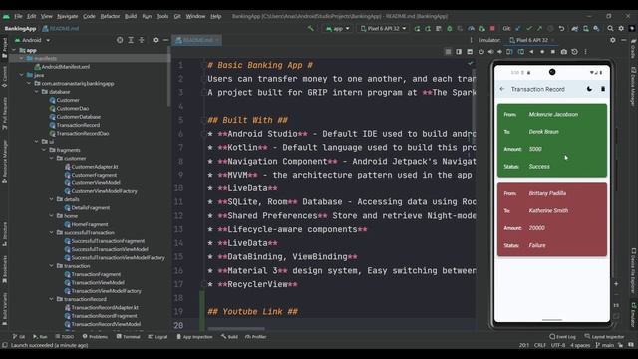This screenshot has width=638, height=359.
Task: Toggle the Project tool window side tab
Action: (x=4, y=48)
